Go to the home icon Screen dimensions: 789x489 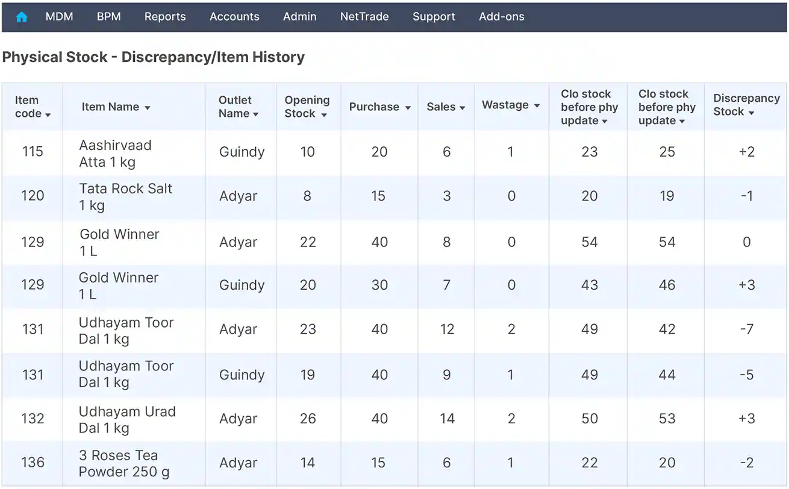[22, 17]
